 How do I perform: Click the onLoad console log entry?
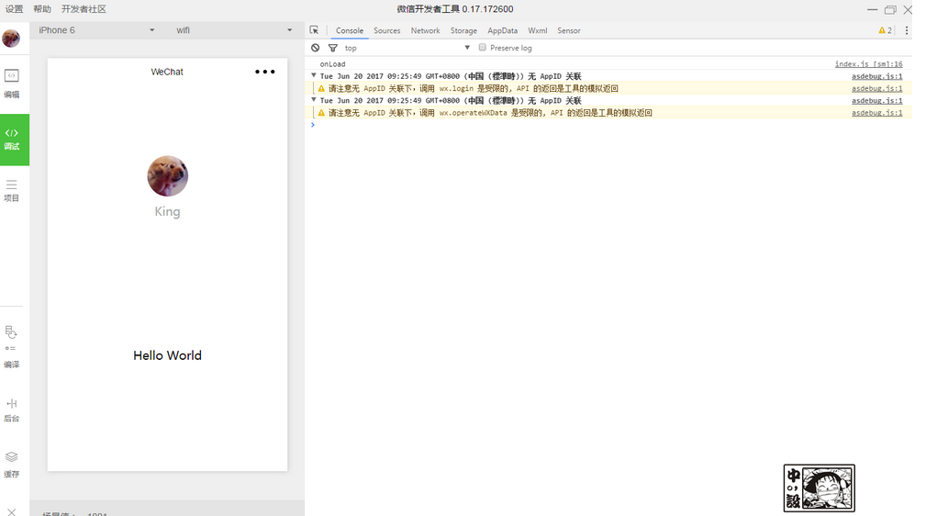click(332, 64)
